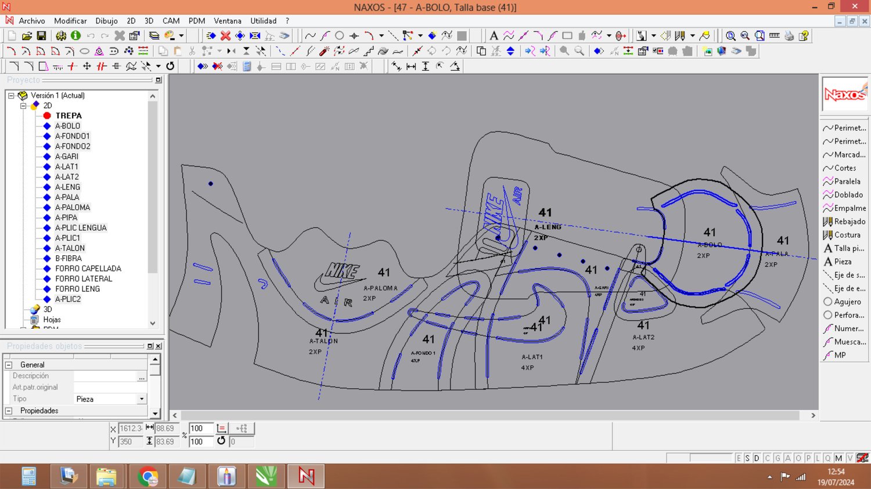Open the Archivo menu

point(32,21)
